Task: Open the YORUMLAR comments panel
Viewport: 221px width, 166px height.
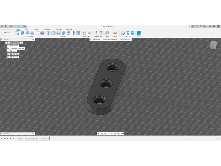Action: click(7, 134)
